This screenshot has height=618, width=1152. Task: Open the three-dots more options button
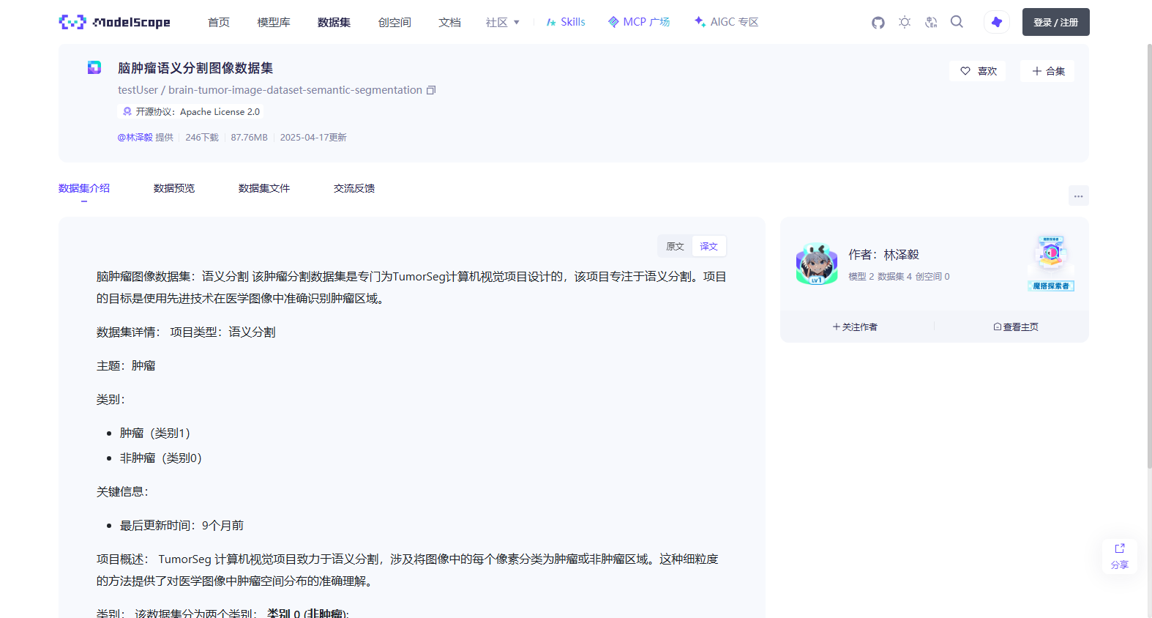point(1078,196)
